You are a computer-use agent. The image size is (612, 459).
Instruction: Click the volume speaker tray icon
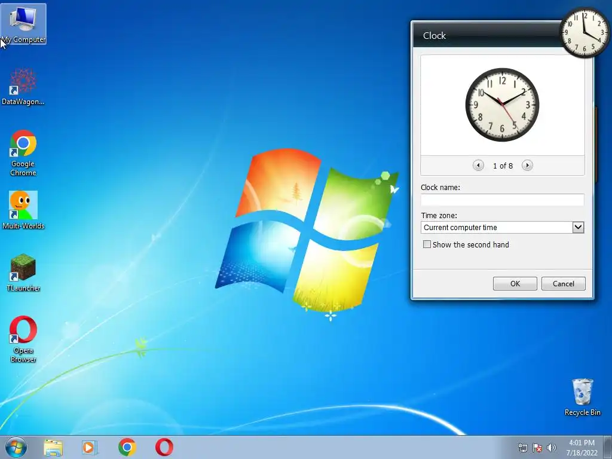pos(552,448)
